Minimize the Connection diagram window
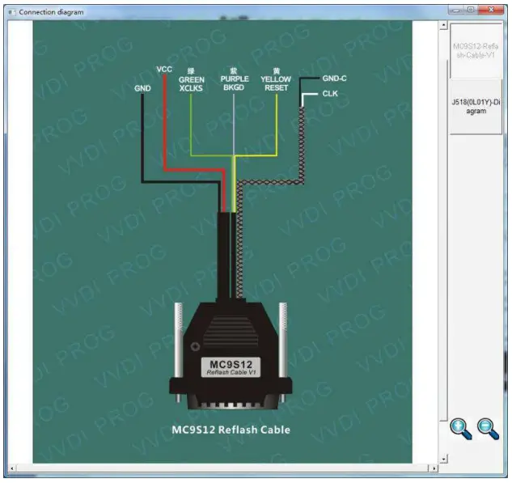The height and width of the screenshot is (483, 512). click(456, 11)
